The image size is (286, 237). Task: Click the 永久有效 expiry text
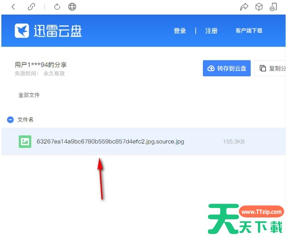(x=54, y=74)
